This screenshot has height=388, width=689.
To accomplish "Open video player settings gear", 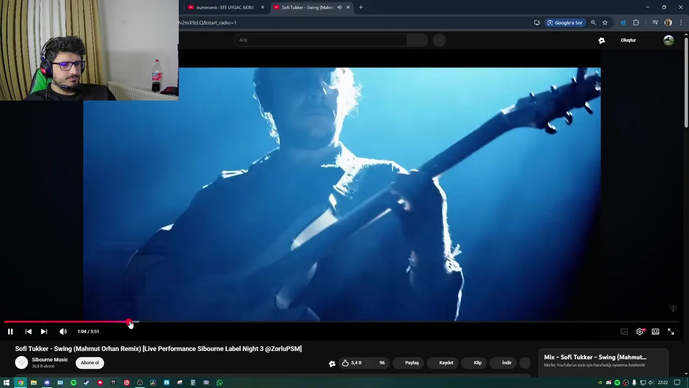I will point(639,331).
